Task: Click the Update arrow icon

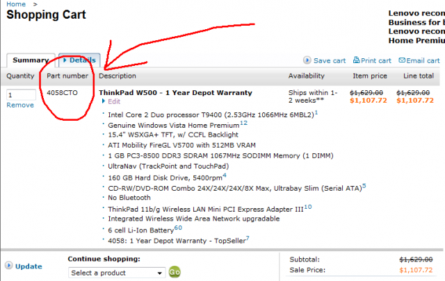Action: [9, 266]
